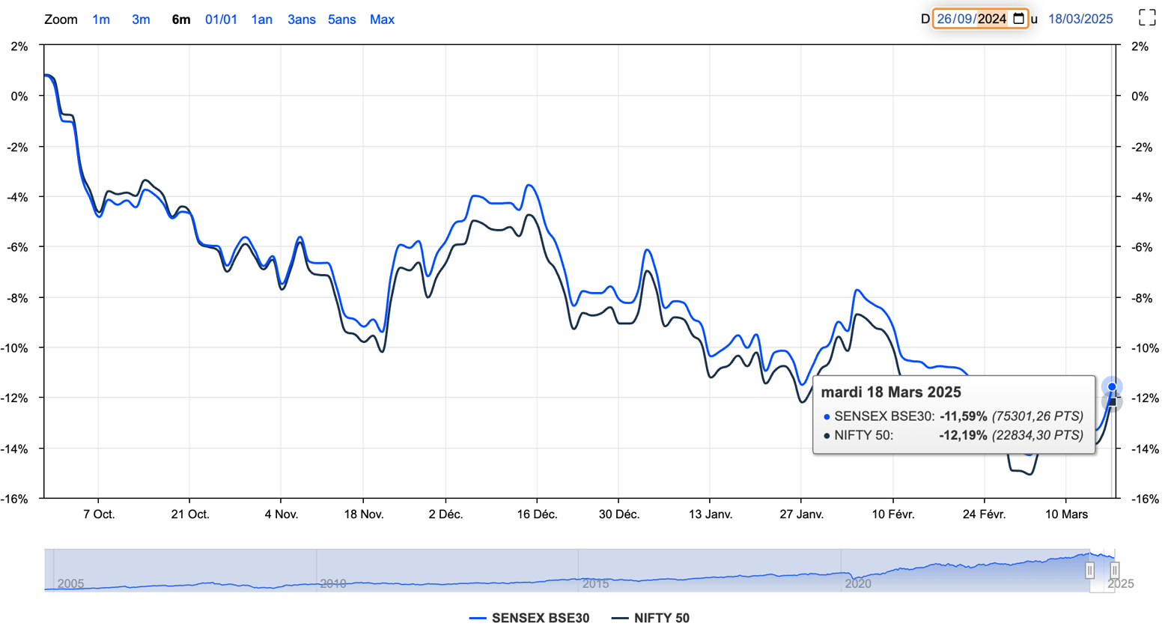This screenshot has width=1174, height=635.
Task: Click the fullscreen expand icon
Action: click(1146, 18)
